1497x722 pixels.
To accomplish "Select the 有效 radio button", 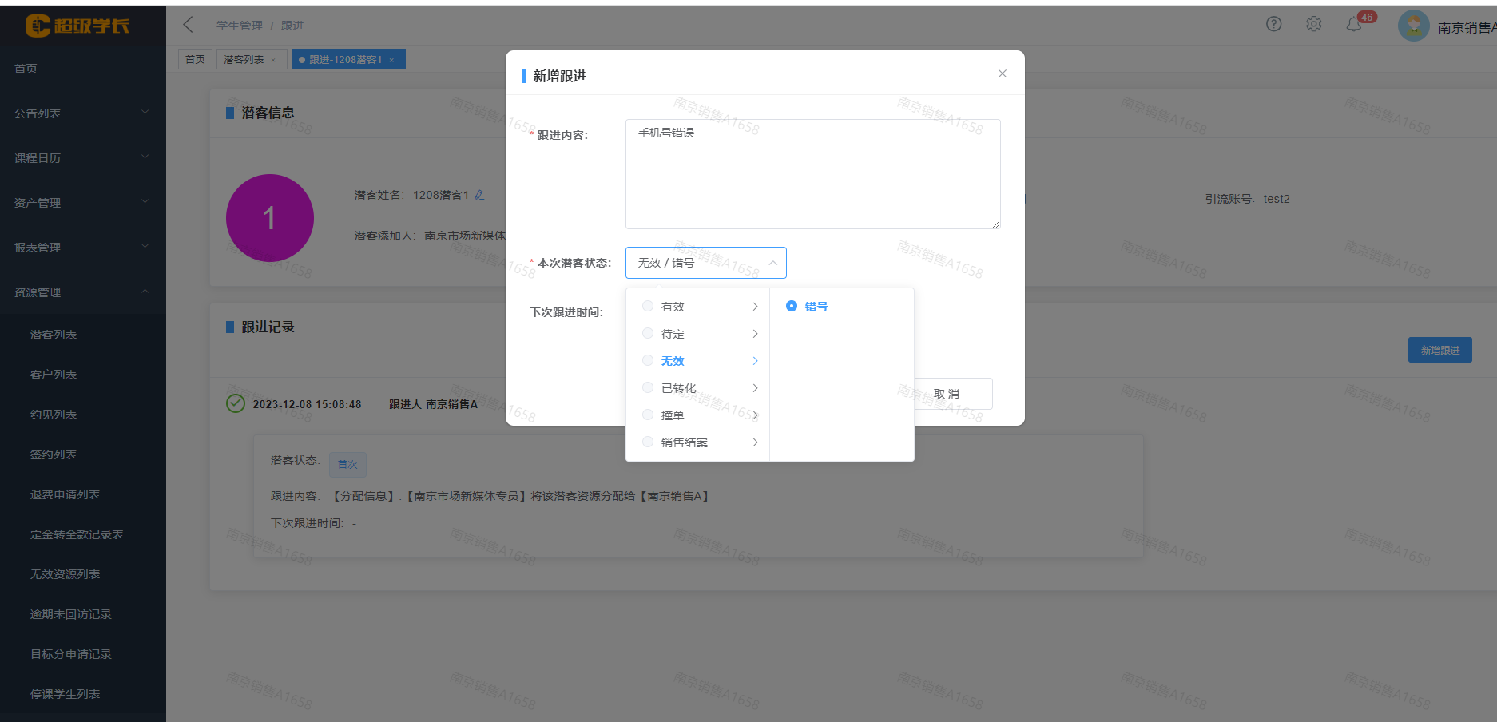I will (648, 307).
